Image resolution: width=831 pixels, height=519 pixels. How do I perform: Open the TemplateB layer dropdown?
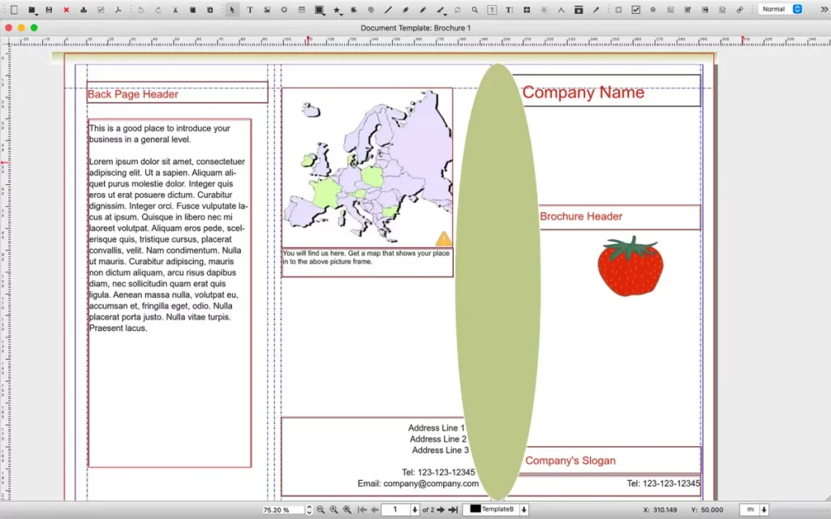(x=496, y=509)
